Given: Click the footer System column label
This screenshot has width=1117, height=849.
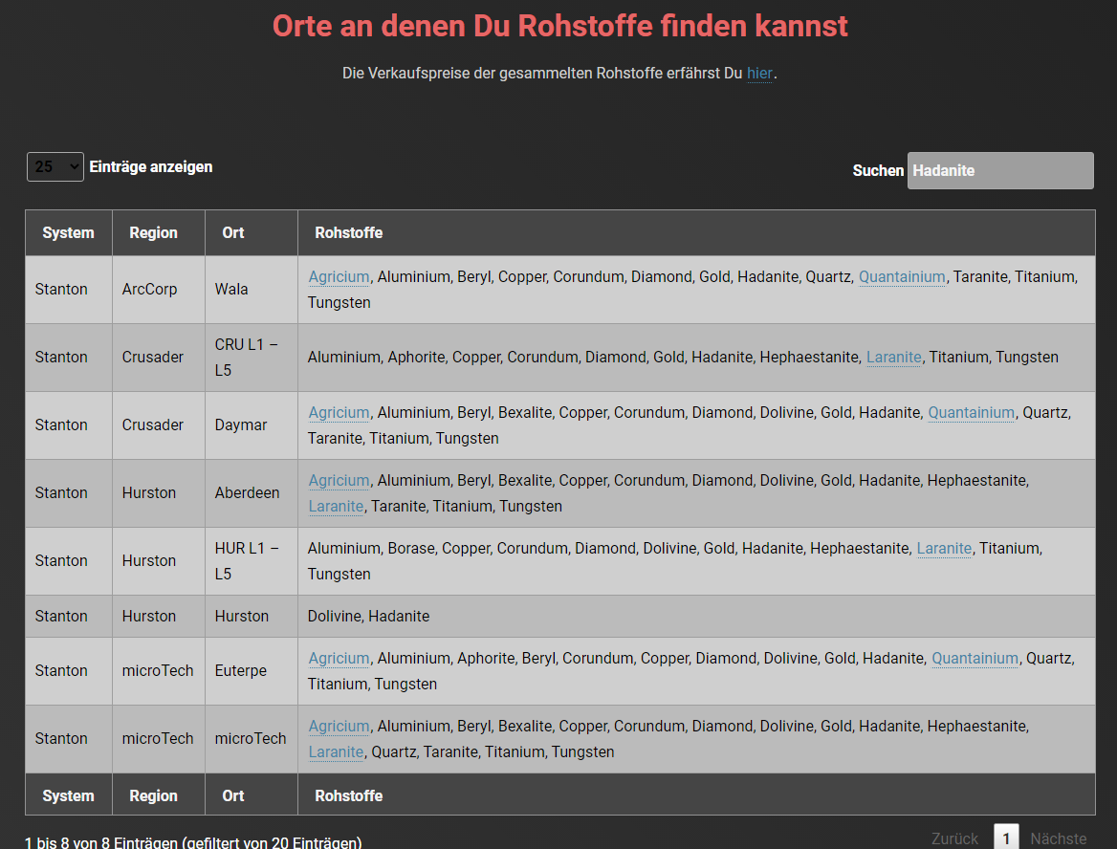Looking at the screenshot, I should [69, 795].
